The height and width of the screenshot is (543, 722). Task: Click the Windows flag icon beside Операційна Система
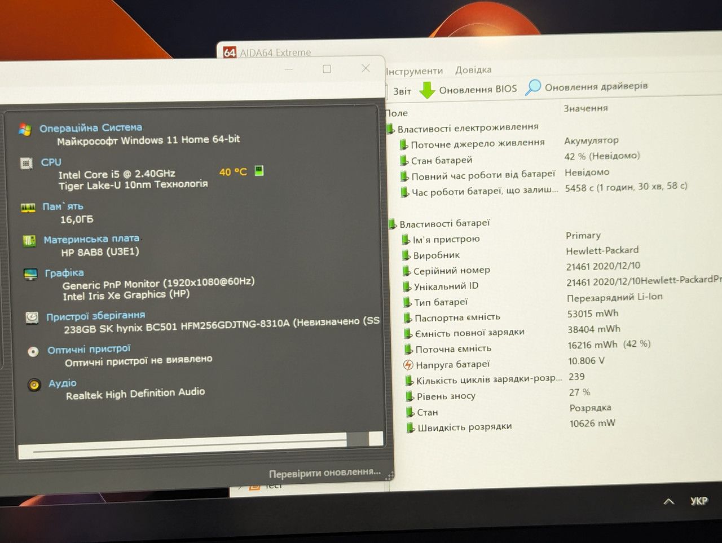coord(25,129)
